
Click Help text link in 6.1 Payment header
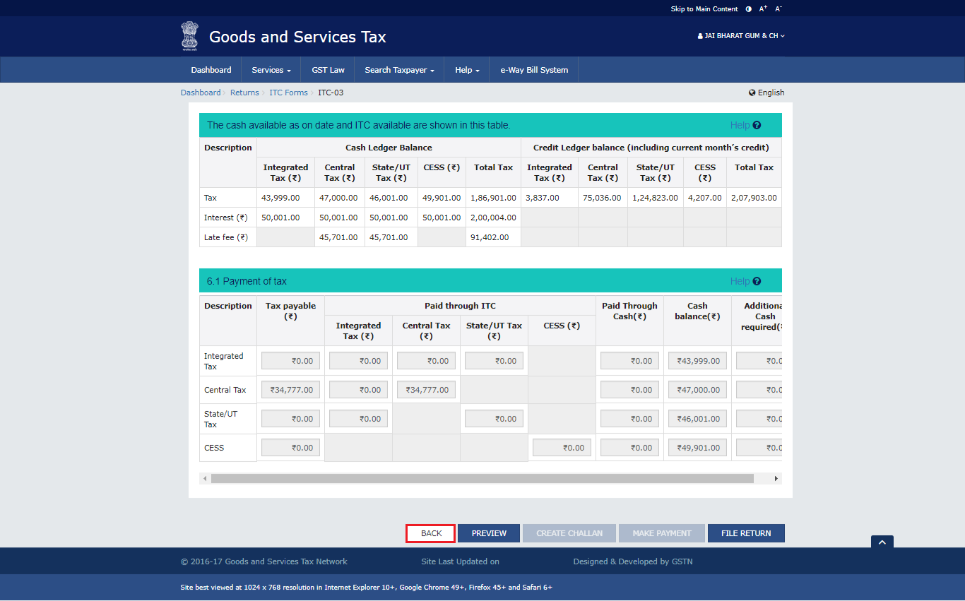pos(740,281)
